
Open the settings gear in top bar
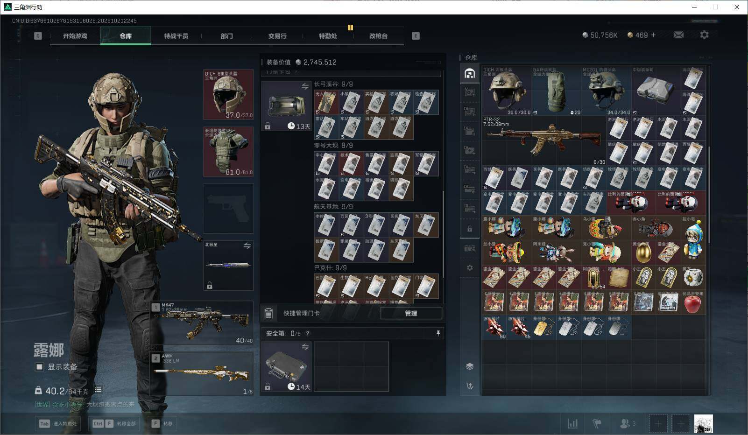click(704, 35)
